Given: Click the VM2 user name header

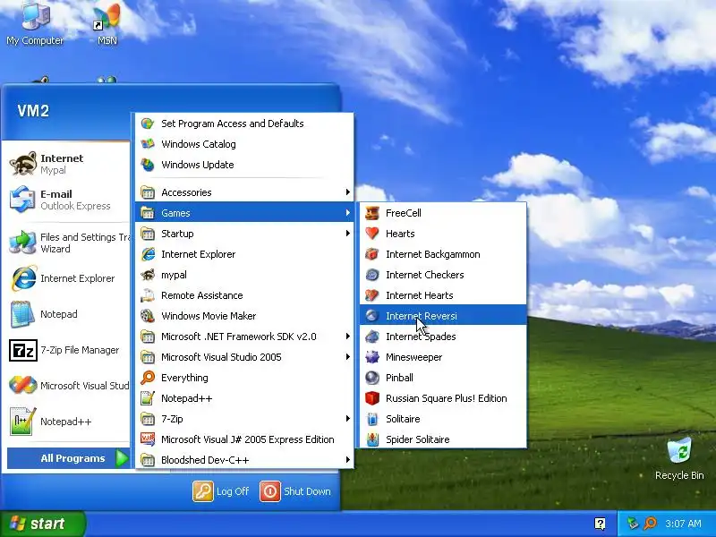Looking at the screenshot, I should pyautogui.click(x=33, y=111).
